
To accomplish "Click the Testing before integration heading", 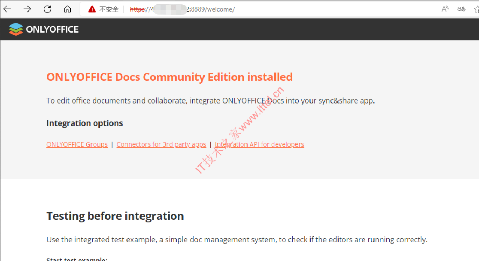I will (115, 216).
